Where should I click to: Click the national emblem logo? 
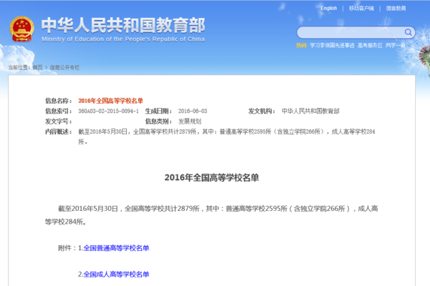coord(22,29)
